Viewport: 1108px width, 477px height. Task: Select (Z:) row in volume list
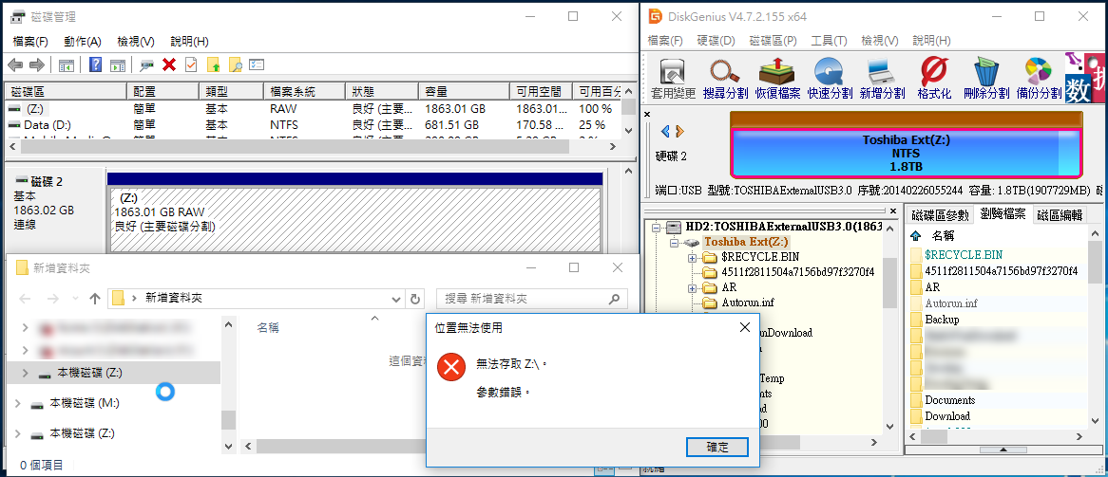313,109
